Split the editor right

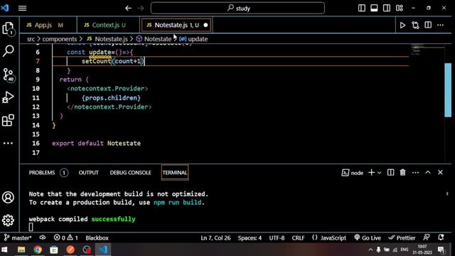click(x=428, y=25)
